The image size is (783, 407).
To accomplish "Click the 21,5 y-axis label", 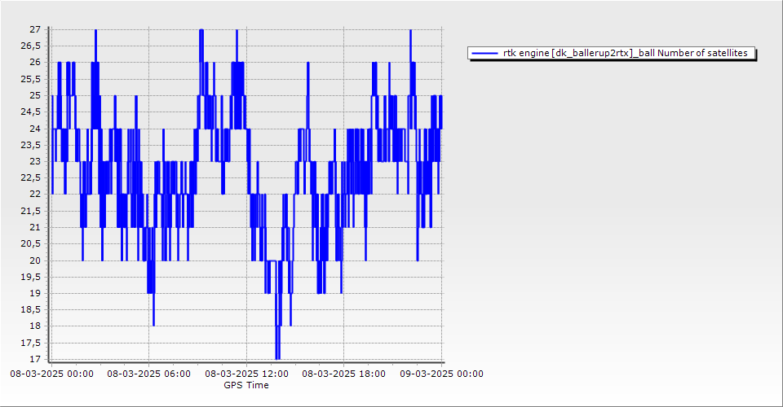I will pyautogui.click(x=31, y=211).
